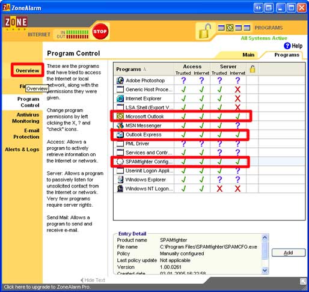Open Program Control in sidebar
Viewport: 309px width, 292px height.
click(28, 102)
